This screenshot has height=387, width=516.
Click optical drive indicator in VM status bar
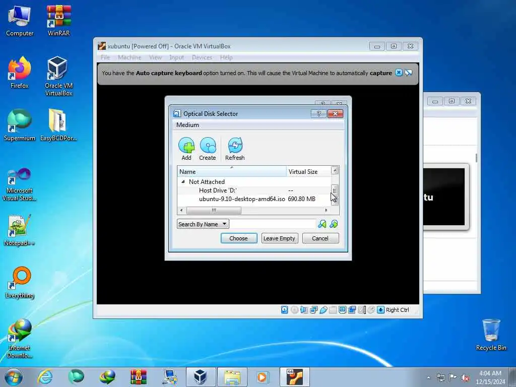click(294, 310)
